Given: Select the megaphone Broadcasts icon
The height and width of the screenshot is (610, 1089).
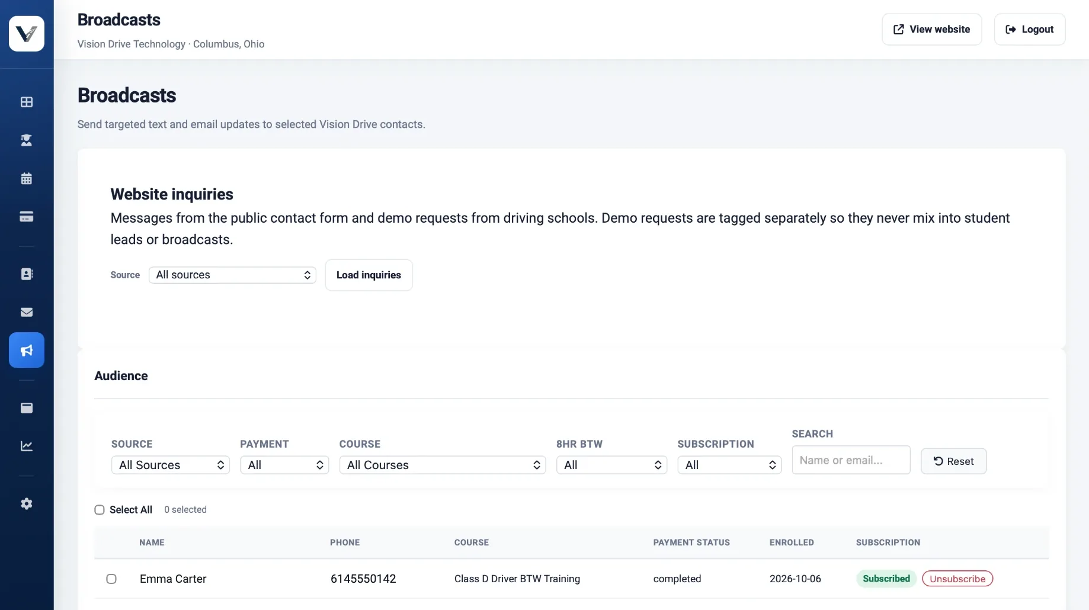Looking at the screenshot, I should point(27,350).
